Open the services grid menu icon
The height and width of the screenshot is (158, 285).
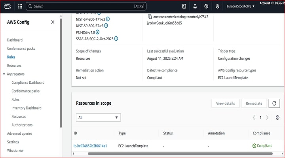[x=20, y=6]
